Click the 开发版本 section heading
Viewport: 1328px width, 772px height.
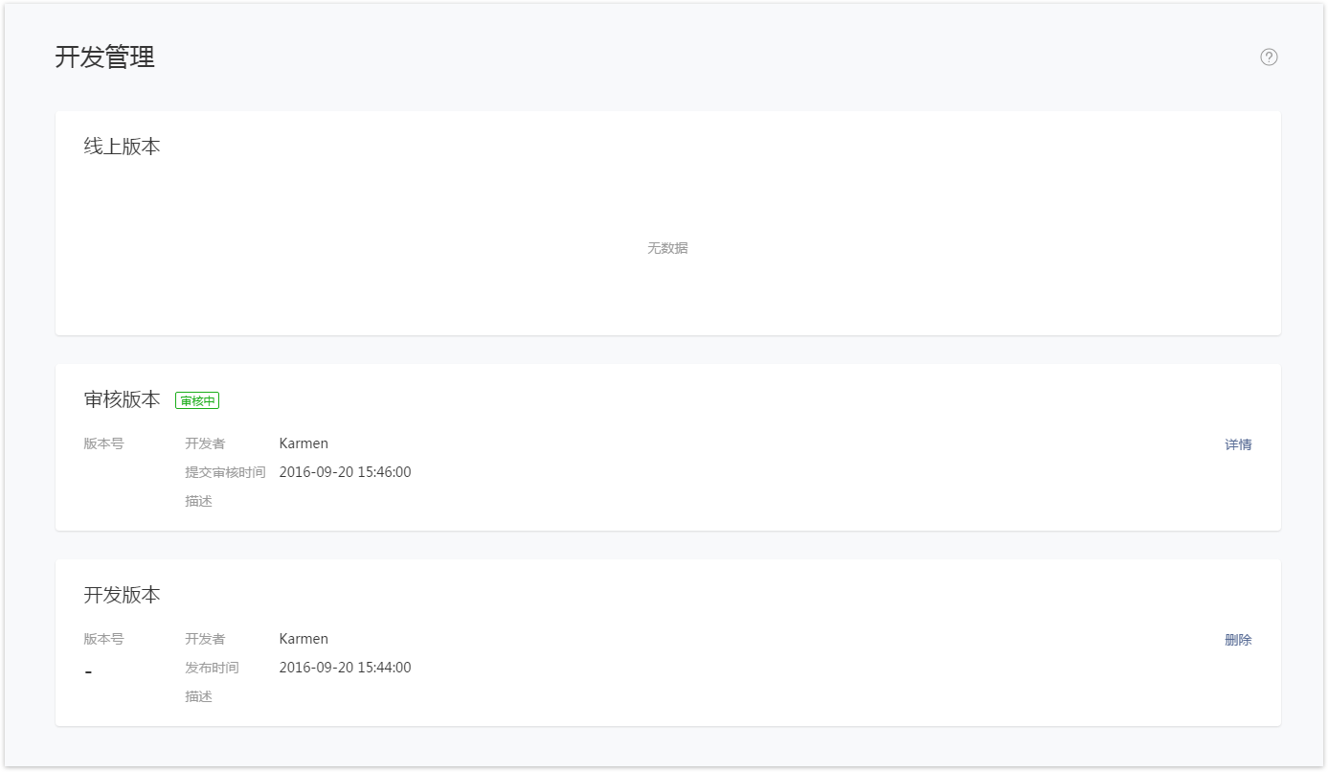(123, 595)
